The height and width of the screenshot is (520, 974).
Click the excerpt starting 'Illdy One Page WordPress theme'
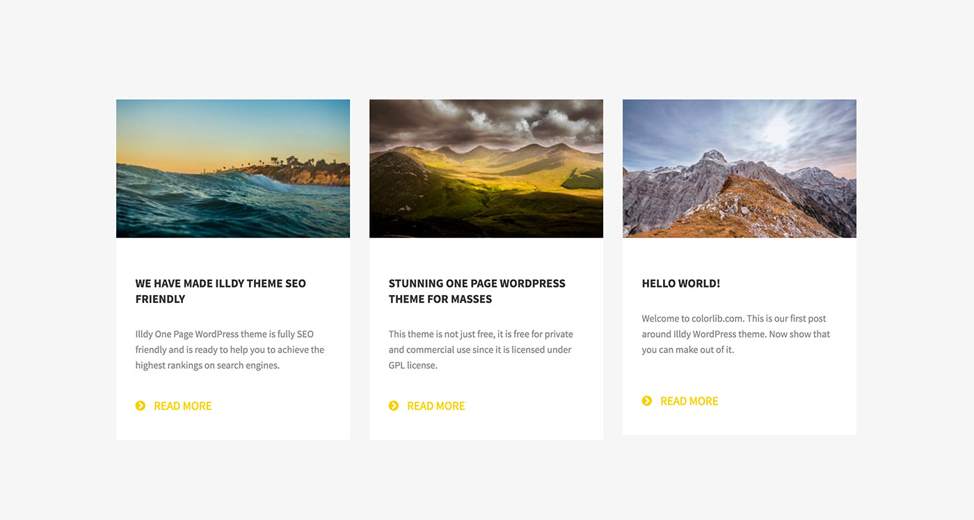click(x=230, y=349)
